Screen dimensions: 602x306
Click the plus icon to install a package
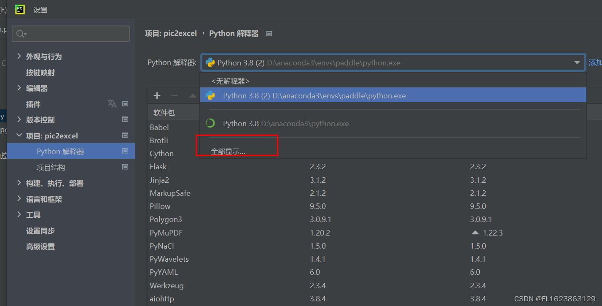pyautogui.click(x=157, y=96)
